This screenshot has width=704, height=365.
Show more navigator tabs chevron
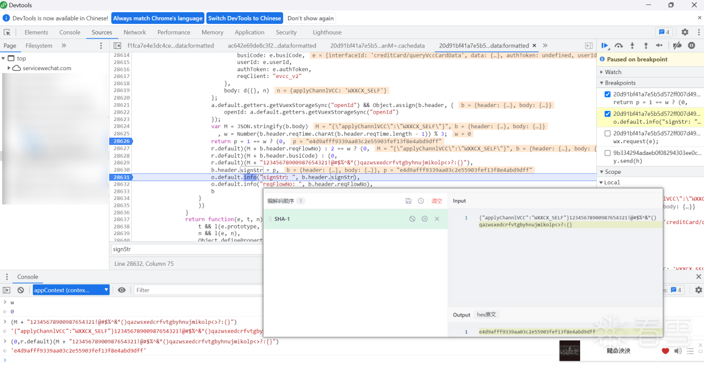(x=64, y=46)
